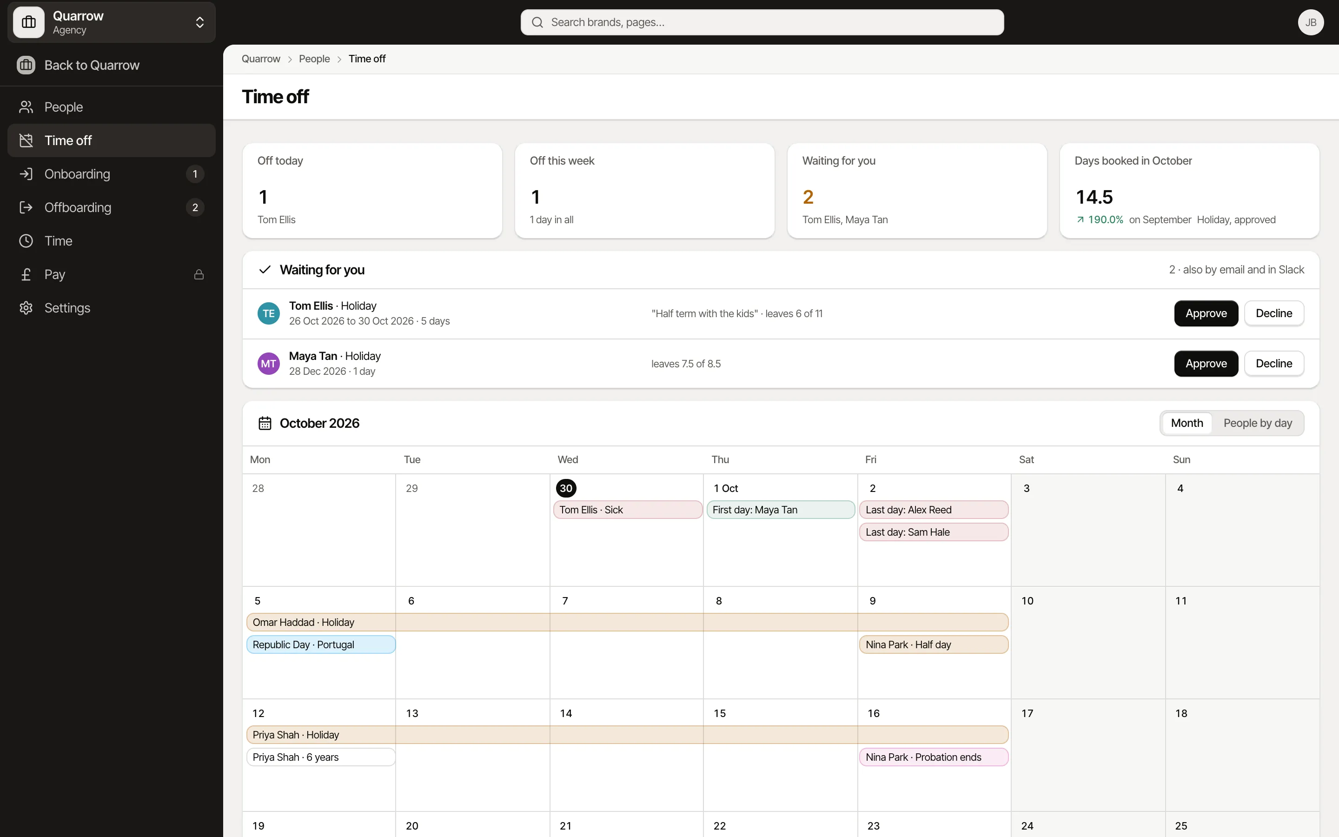Click the 190.0% upward trend arrow icon
This screenshot has height=837, width=1339.
pyautogui.click(x=1080, y=220)
